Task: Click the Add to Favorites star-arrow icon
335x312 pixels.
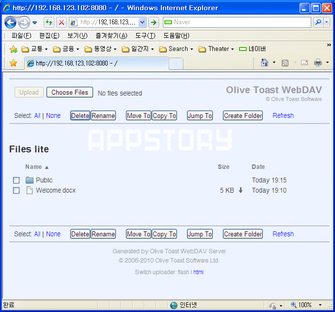Action: point(14,49)
